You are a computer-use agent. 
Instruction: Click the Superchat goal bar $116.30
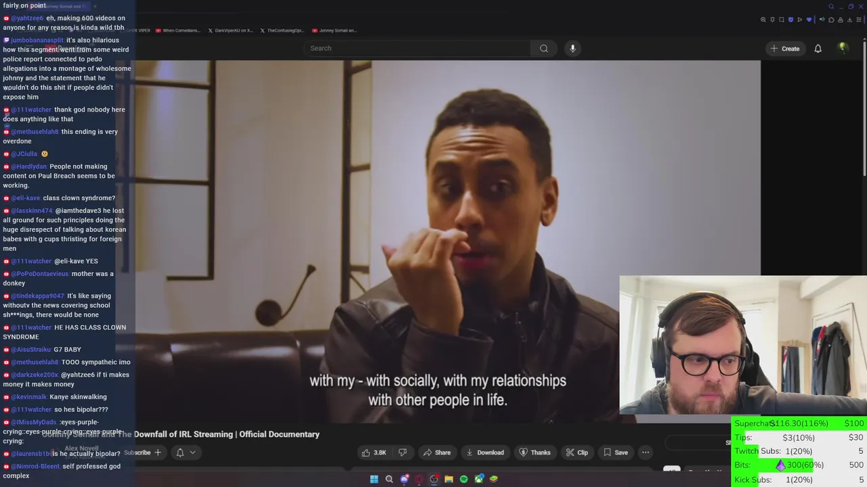click(x=799, y=423)
